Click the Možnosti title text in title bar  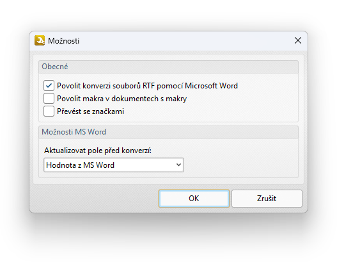(63, 41)
